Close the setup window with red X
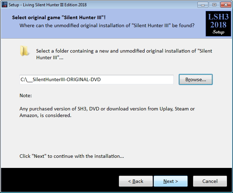 (x=226, y=5)
